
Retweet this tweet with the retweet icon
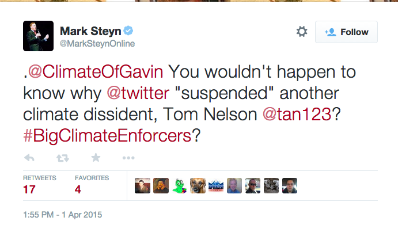(63, 158)
